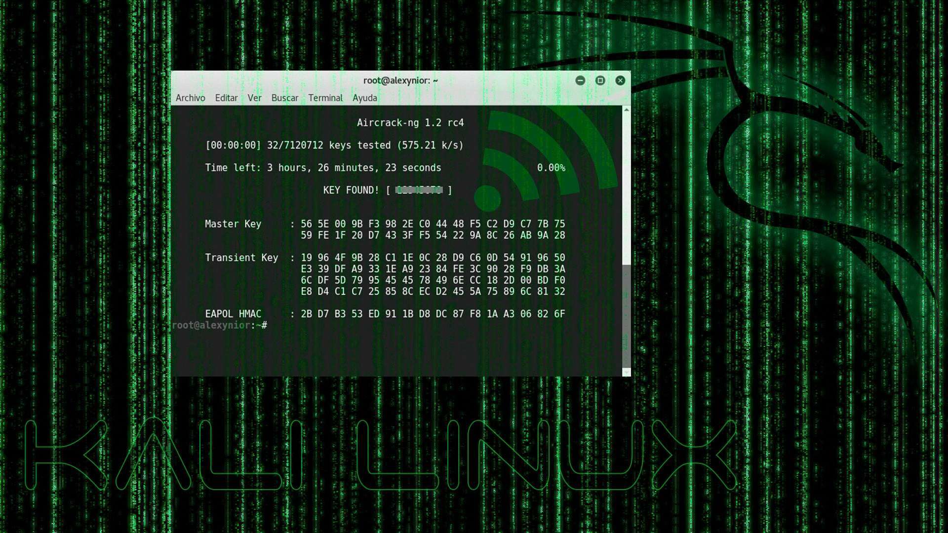Open the Ver menu

click(x=255, y=98)
